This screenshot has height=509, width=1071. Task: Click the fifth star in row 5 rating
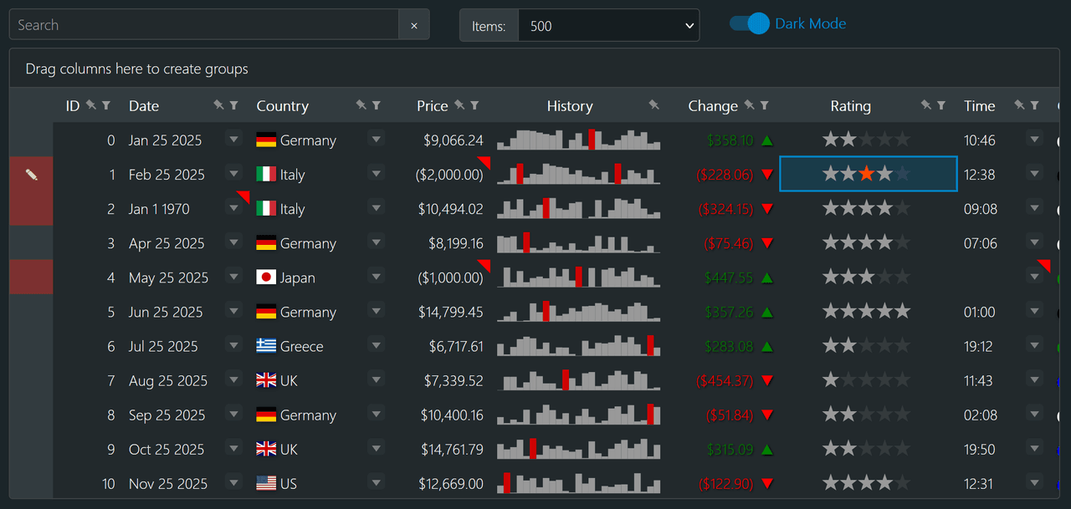[x=902, y=311]
